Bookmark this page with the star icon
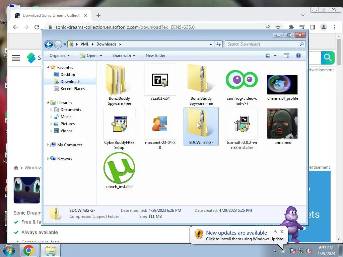This screenshot has height=257, width=343. point(278,27)
